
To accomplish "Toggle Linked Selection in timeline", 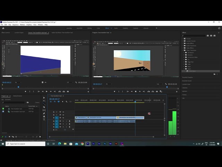I will tap(59, 102).
